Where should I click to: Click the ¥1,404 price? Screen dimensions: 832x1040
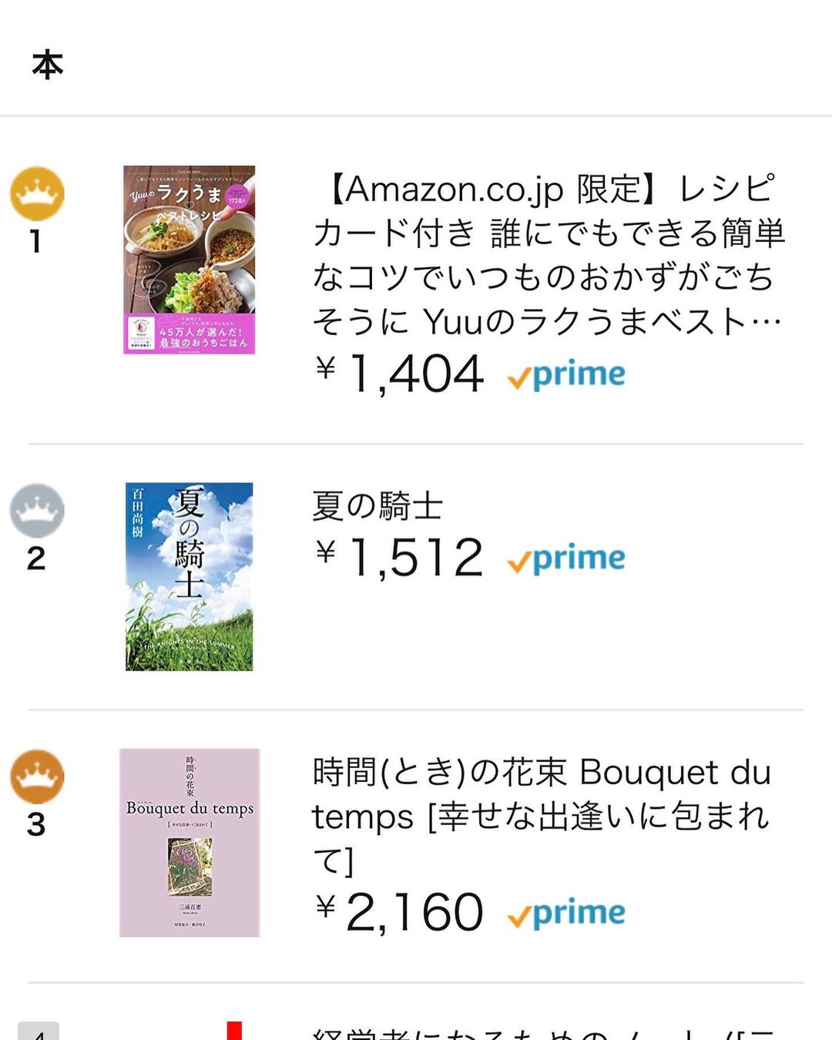pyautogui.click(x=401, y=374)
